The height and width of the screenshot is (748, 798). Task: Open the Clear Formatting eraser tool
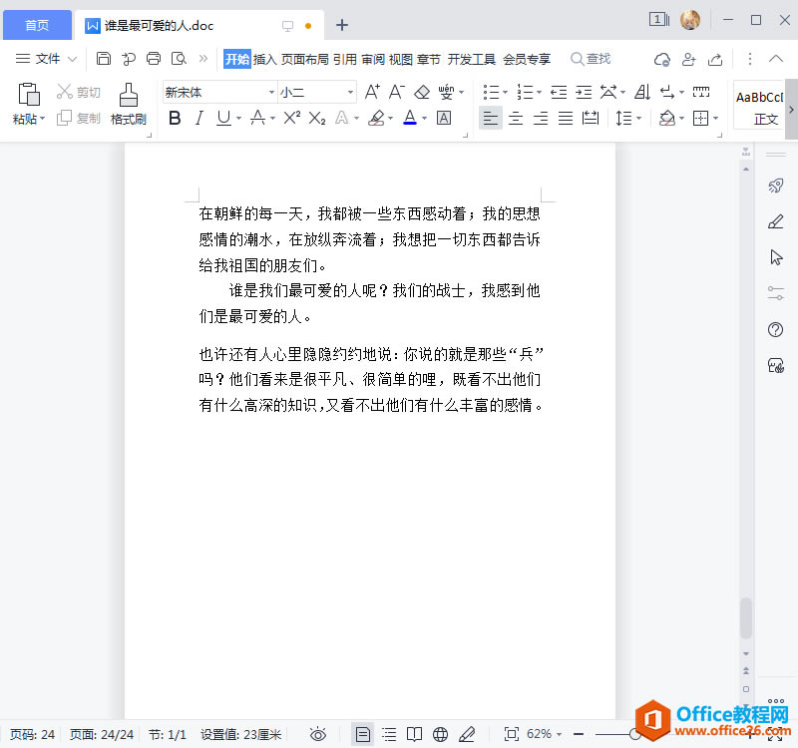pos(422,90)
